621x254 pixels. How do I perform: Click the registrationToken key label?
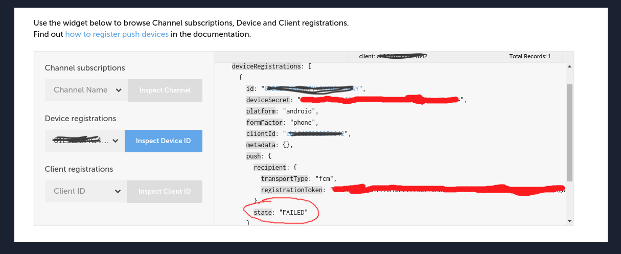tap(292, 190)
